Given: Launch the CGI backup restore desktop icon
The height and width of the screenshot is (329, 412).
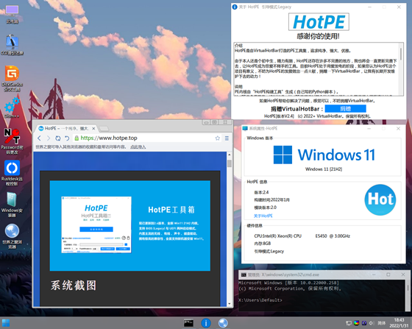Looking at the screenshot, I should pos(12,45).
